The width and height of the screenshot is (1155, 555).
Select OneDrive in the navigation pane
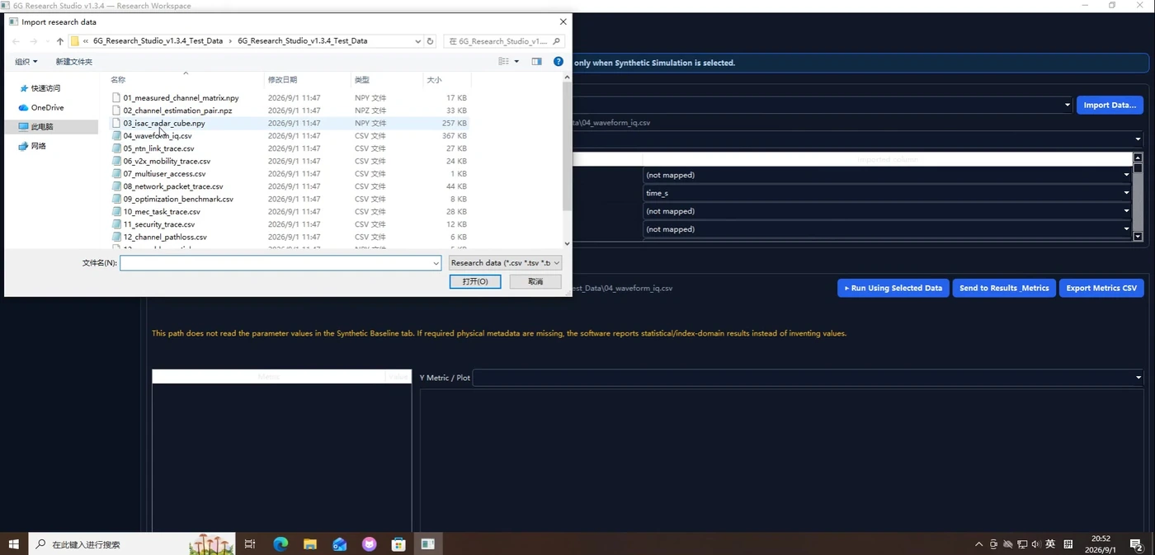(x=41, y=107)
